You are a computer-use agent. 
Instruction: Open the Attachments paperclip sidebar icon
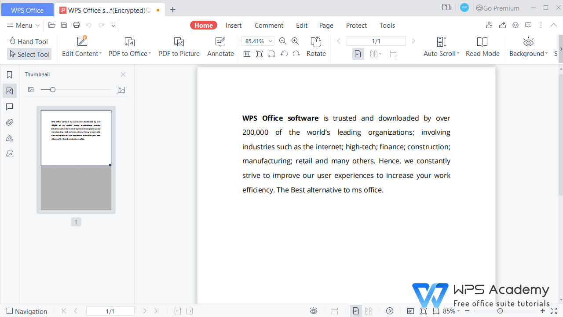pyautogui.click(x=9, y=122)
